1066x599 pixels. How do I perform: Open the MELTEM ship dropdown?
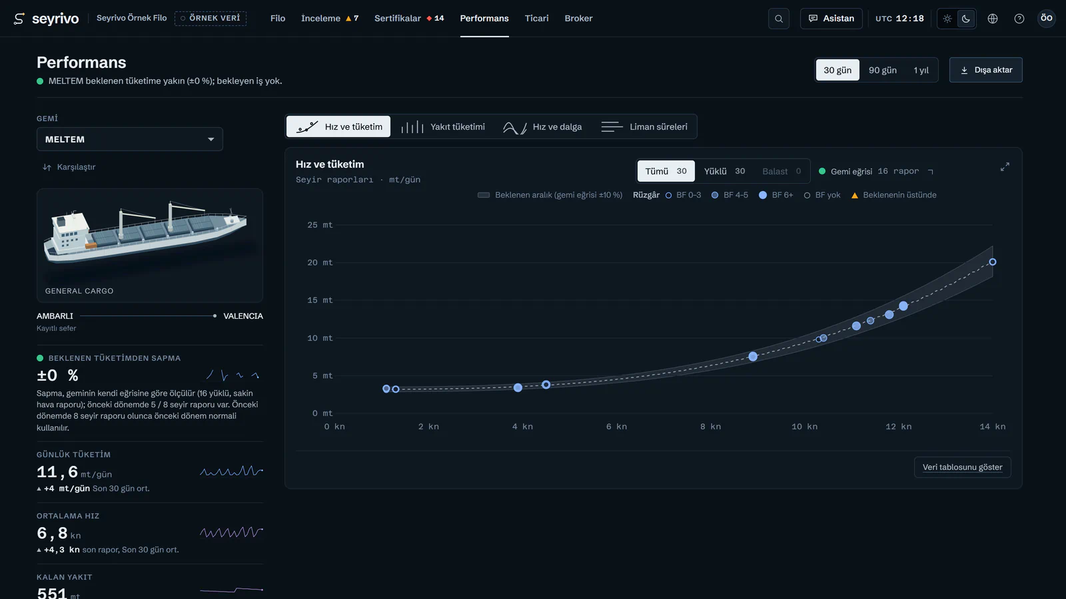(130, 139)
